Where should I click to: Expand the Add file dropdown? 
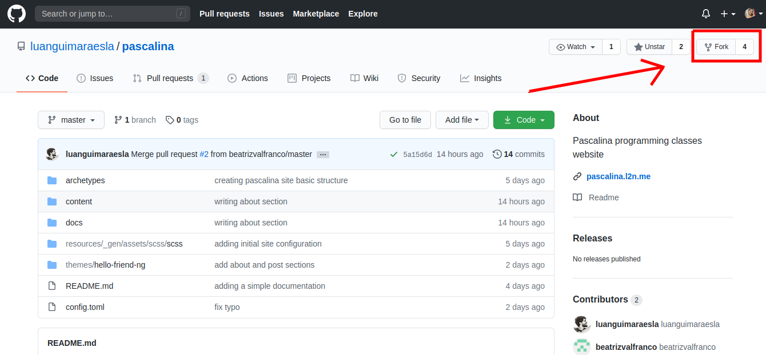462,120
